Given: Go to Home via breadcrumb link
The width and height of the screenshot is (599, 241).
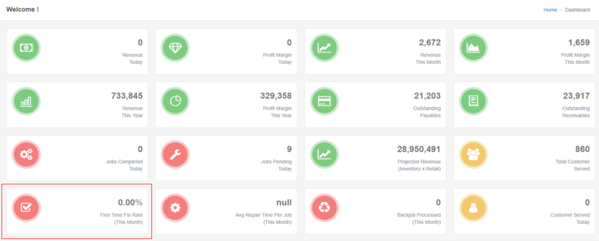Looking at the screenshot, I should click(x=550, y=10).
